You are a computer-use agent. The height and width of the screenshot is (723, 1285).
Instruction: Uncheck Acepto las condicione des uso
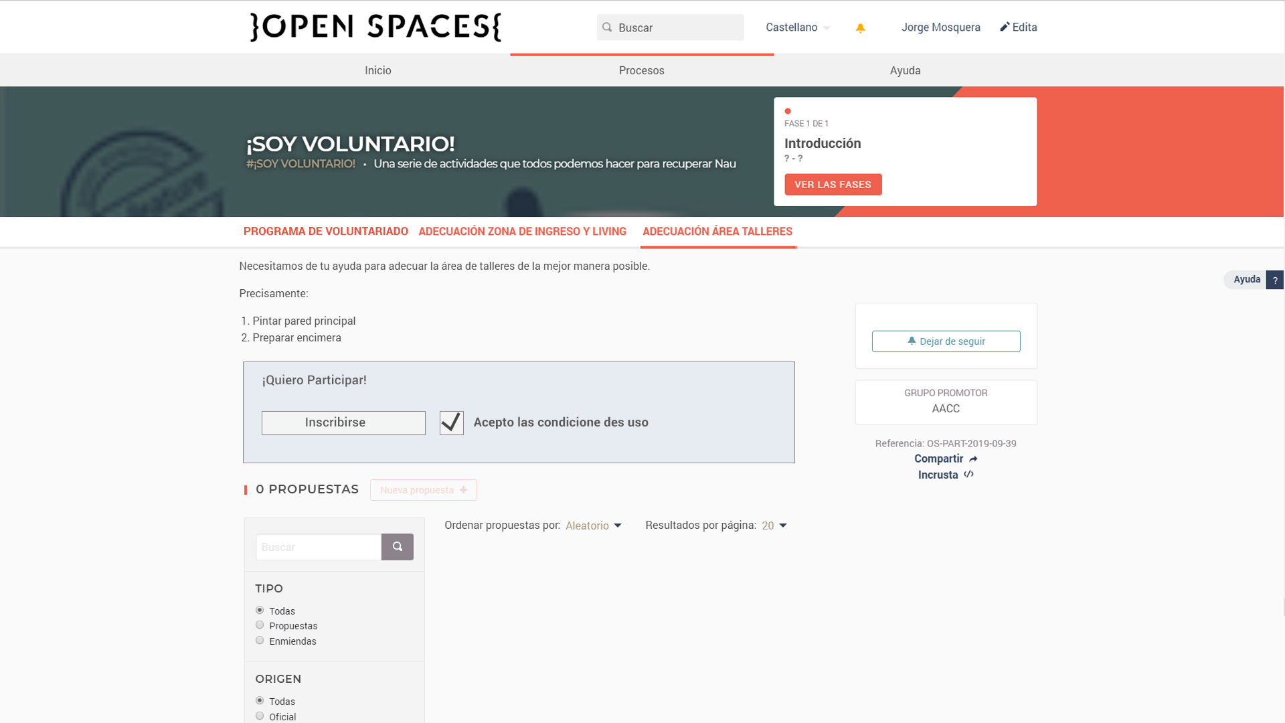tap(451, 422)
